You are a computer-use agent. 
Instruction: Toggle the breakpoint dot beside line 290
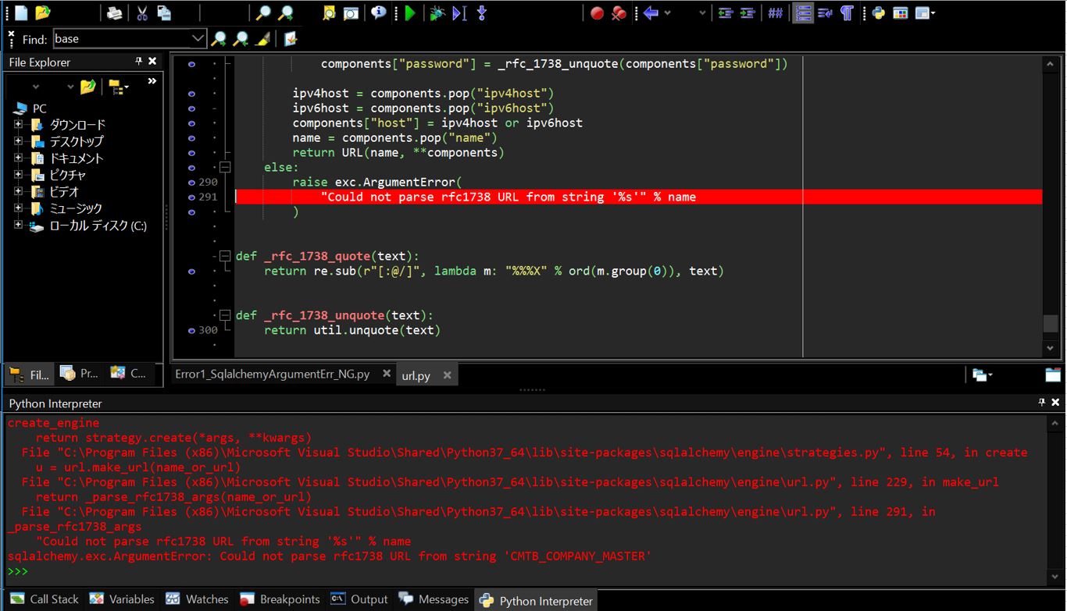point(192,181)
